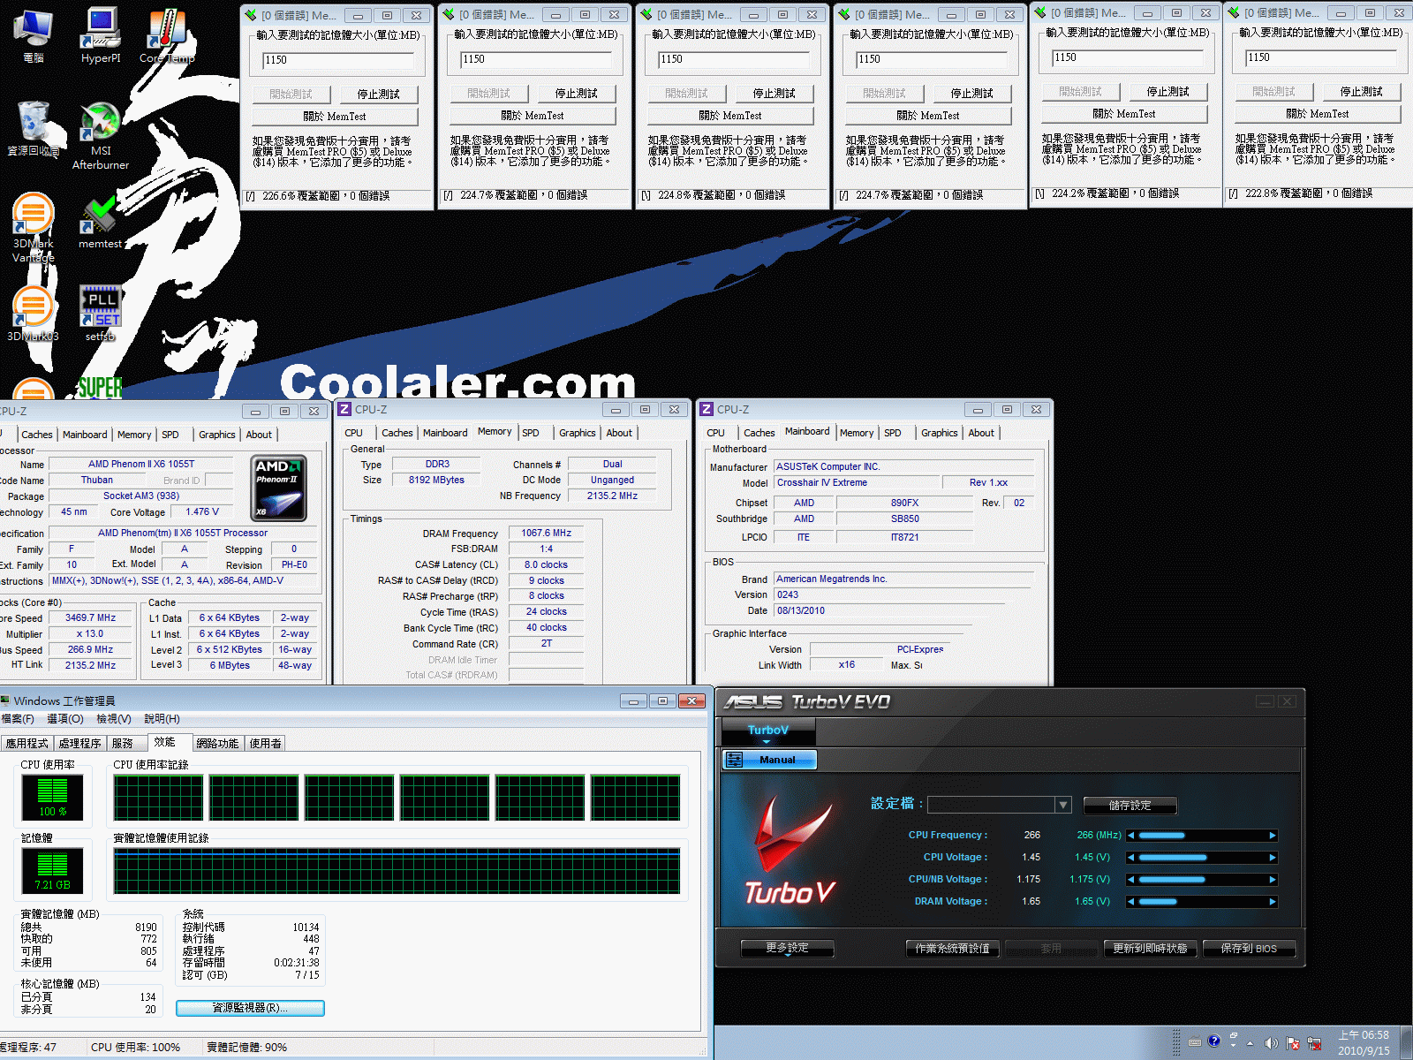
Task: Open the 說明(H) menu in Task Manager
Action: (162, 719)
